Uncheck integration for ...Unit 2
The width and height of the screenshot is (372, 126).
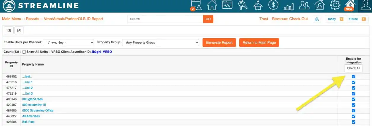click(353, 88)
